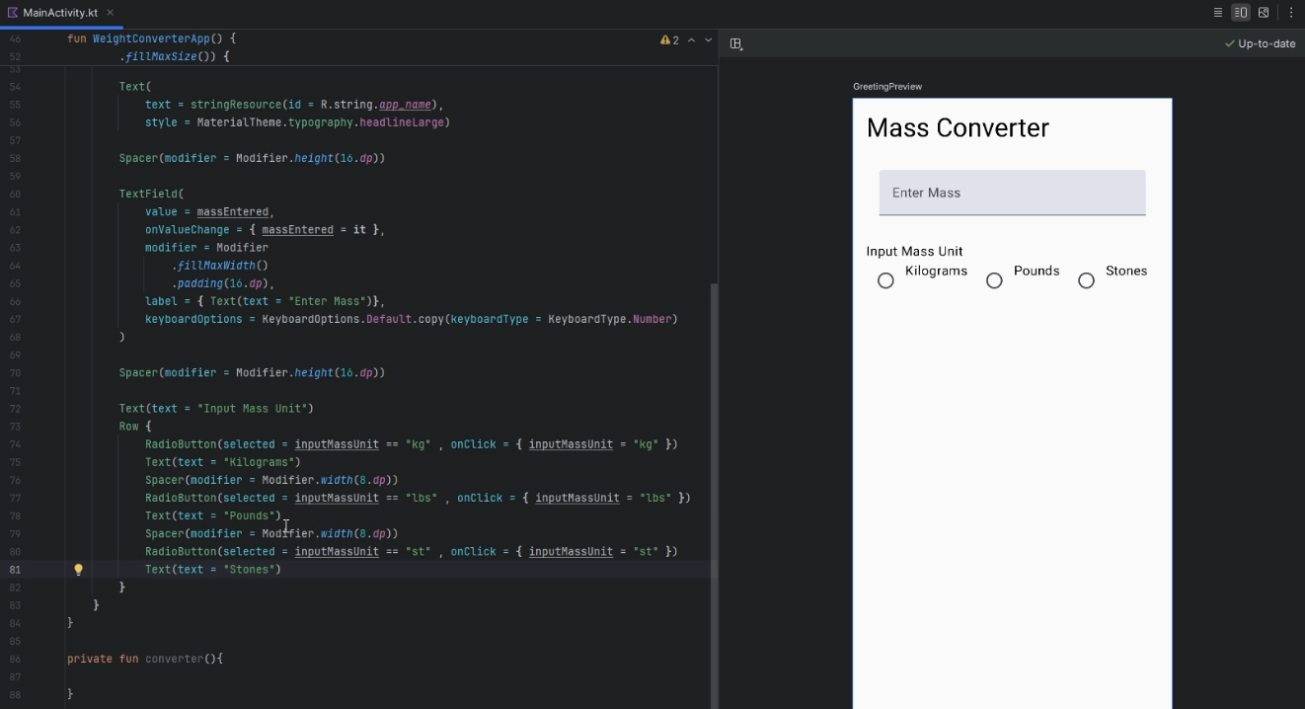The width and height of the screenshot is (1305, 709).
Task: Click the Enter Mass text field
Action: [1012, 193]
